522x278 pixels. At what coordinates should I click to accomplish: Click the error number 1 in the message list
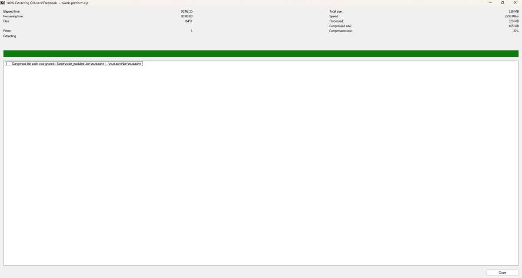pyautogui.click(x=7, y=64)
